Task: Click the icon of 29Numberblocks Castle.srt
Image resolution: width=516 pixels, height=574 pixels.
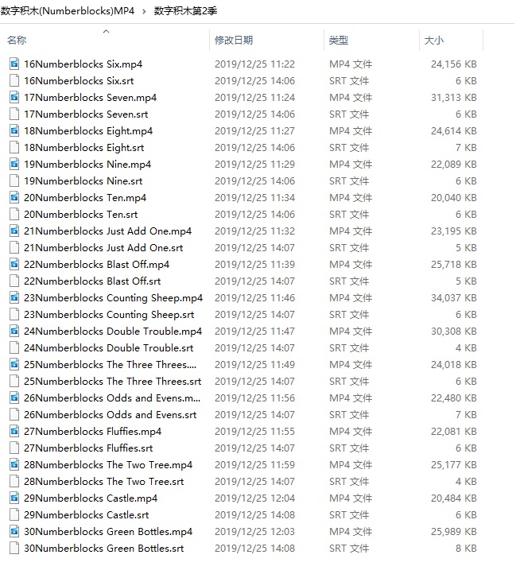Action: coord(14,514)
